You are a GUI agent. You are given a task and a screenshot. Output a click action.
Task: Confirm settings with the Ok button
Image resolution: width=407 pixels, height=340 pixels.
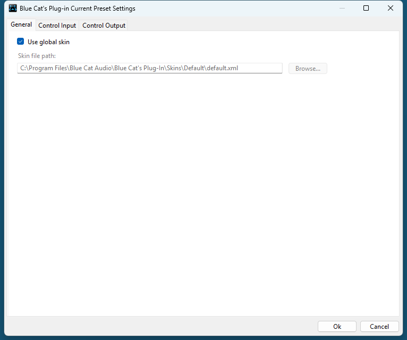tap(337, 327)
